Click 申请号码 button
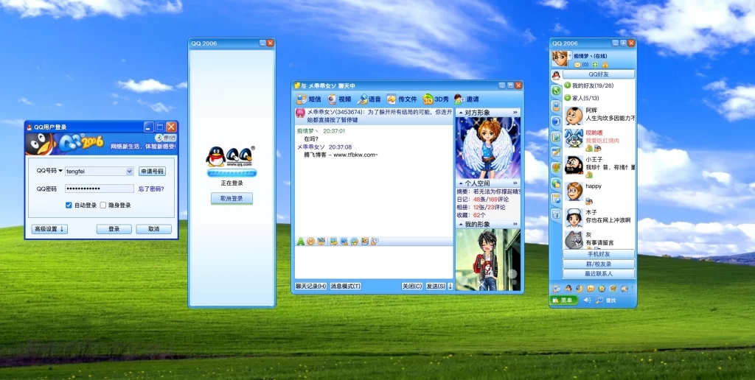The height and width of the screenshot is (380, 755). point(152,172)
